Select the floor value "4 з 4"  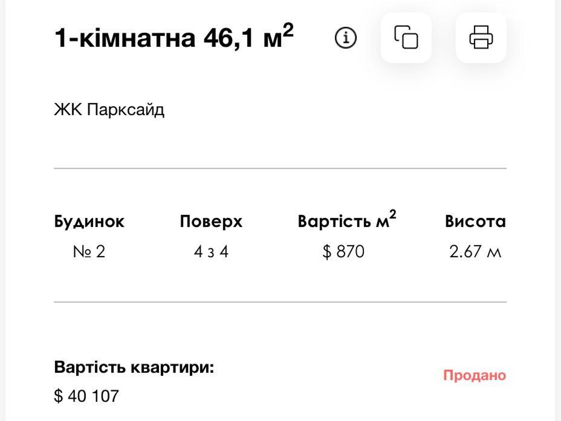(211, 252)
